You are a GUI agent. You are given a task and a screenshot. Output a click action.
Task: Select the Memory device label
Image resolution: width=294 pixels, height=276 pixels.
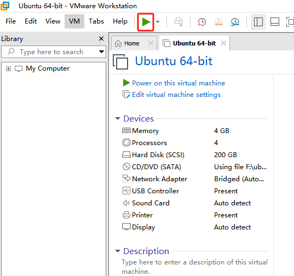click(145, 131)
